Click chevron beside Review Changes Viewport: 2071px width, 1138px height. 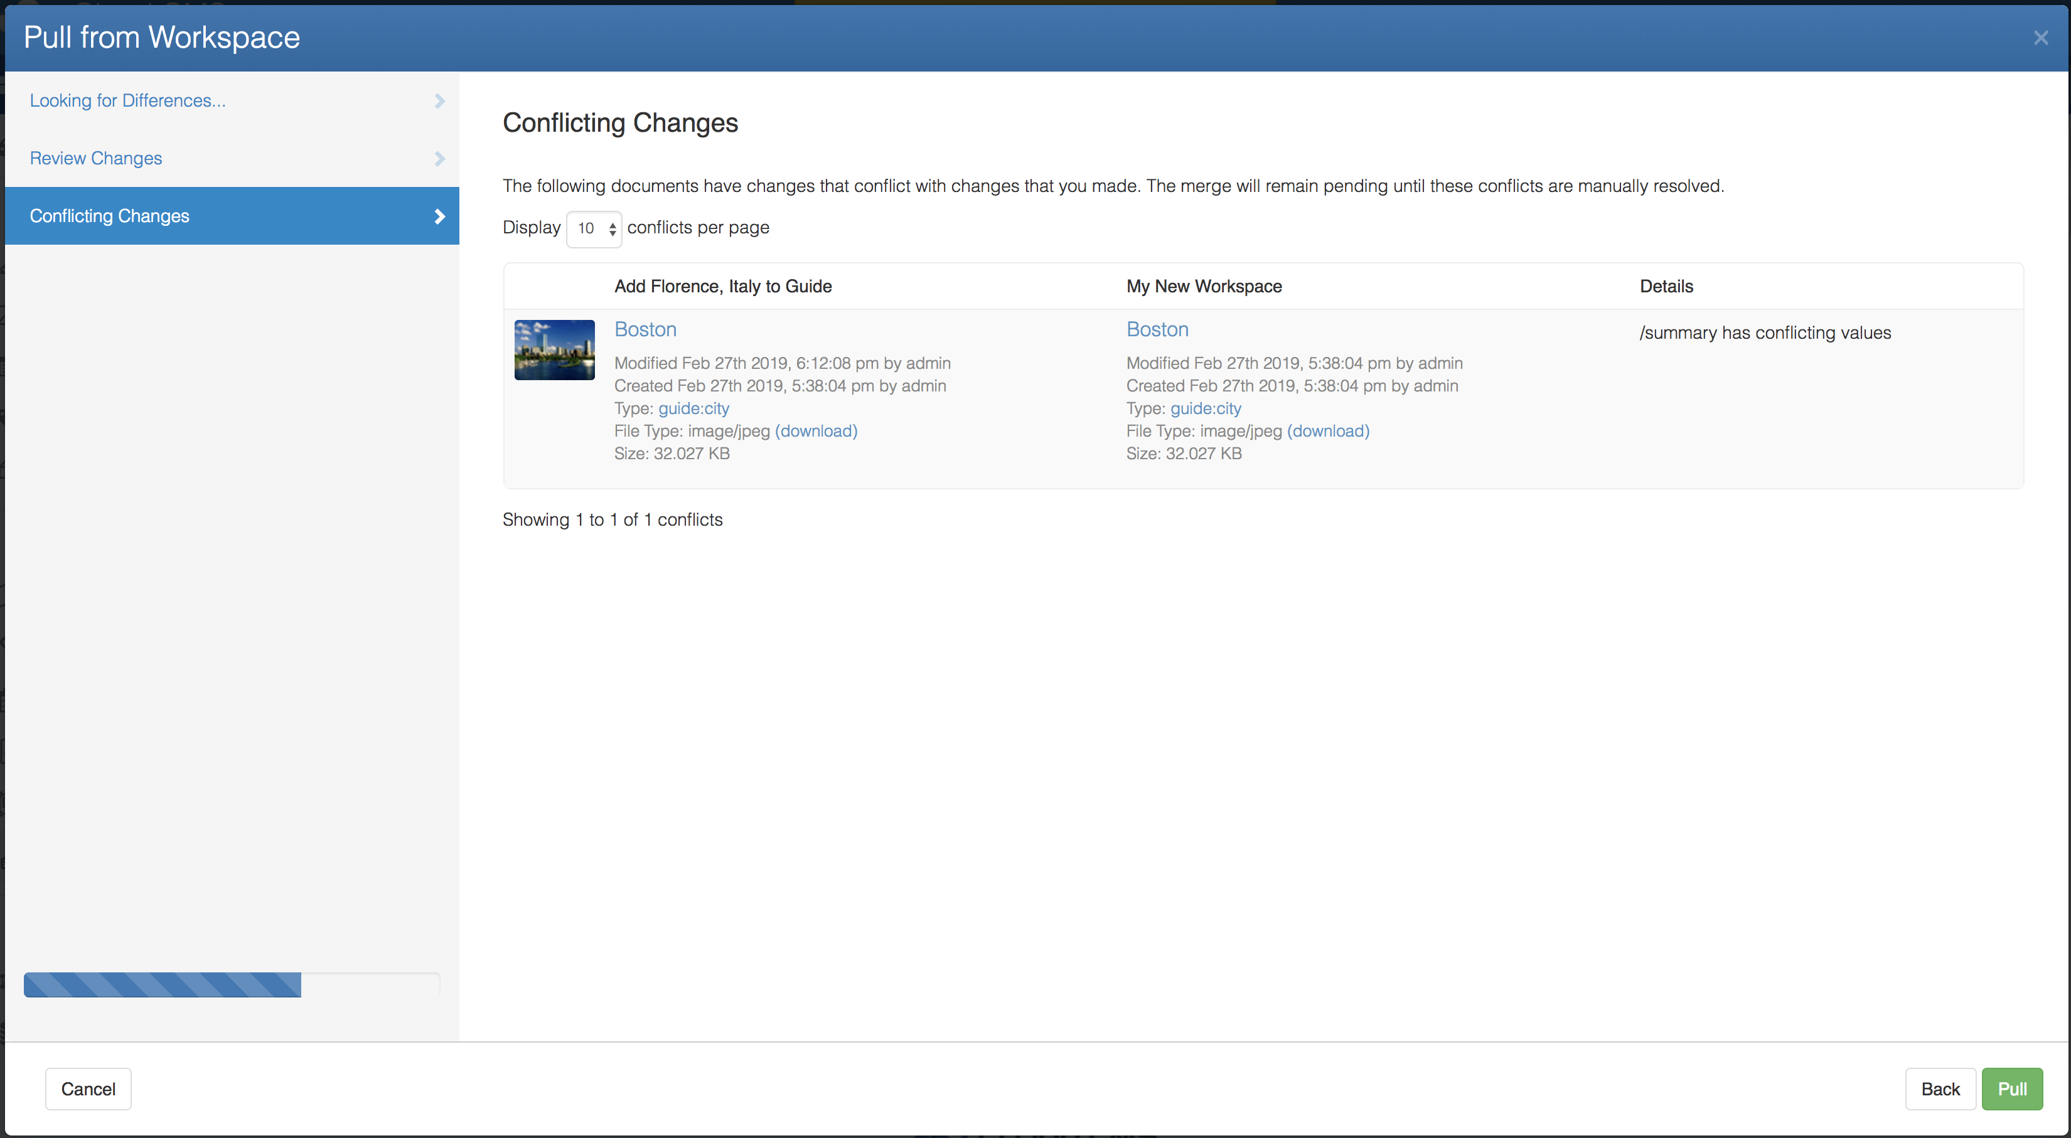tap(439, 158)
